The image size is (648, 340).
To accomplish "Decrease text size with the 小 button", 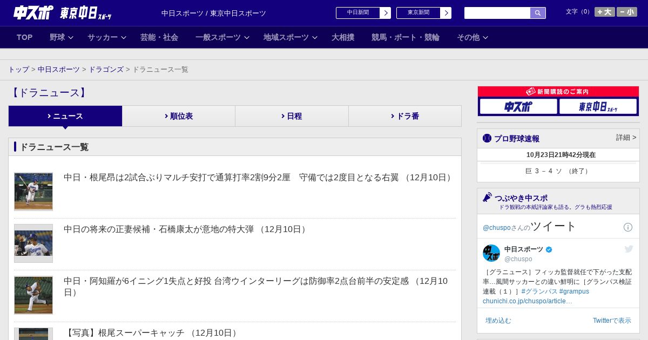I will coord(627,12).
